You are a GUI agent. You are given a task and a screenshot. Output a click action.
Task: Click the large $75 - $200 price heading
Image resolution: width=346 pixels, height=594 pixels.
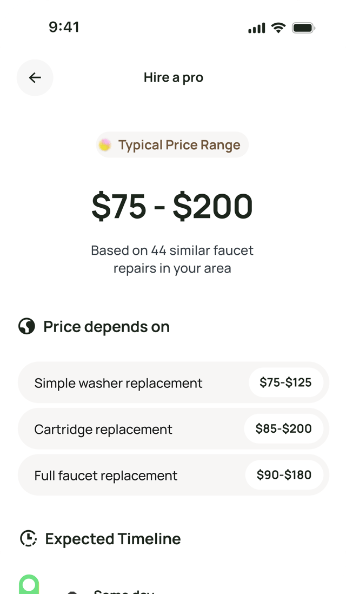tap(172, 206)
